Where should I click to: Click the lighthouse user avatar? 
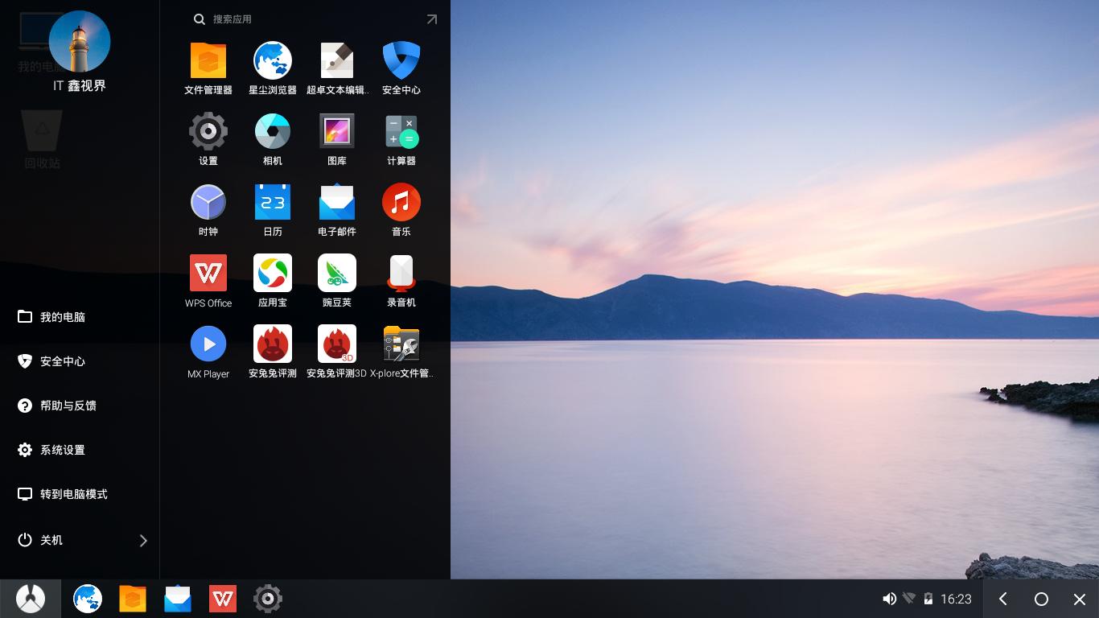click(80, 41)
